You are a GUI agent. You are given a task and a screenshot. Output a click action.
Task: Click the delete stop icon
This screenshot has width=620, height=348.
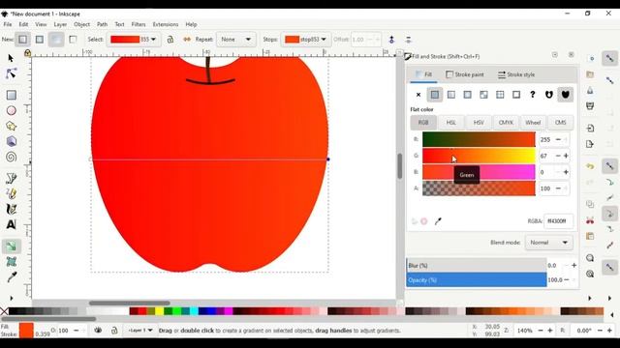(x=409, y=40)
